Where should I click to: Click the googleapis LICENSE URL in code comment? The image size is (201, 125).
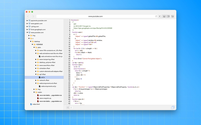click(93, 28)
